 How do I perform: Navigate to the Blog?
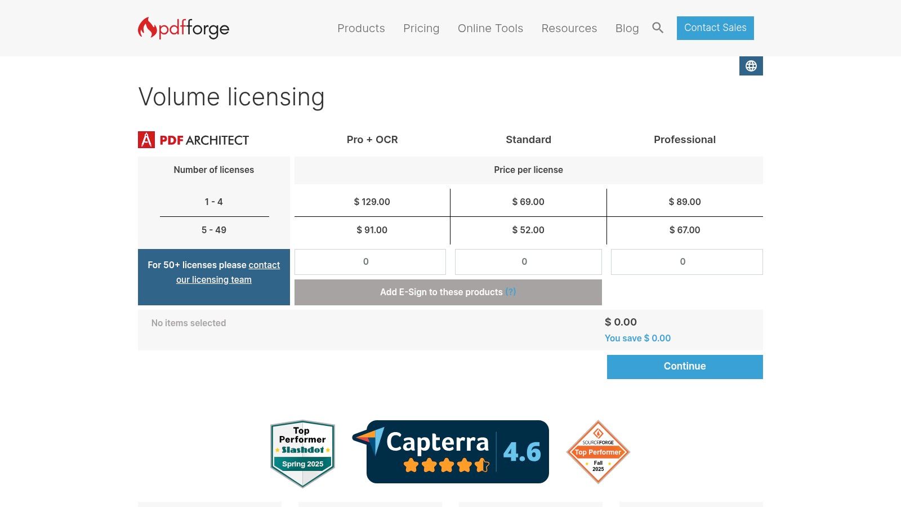(627, 28)
